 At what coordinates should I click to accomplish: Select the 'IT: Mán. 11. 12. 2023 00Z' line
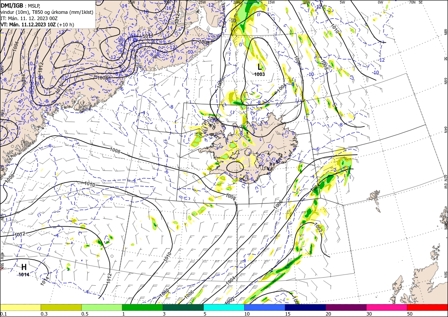click(29, 18)
